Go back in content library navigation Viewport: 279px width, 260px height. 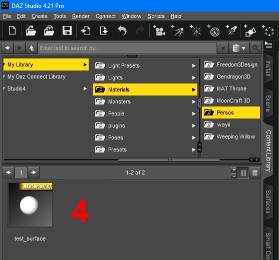coord(8,48)
